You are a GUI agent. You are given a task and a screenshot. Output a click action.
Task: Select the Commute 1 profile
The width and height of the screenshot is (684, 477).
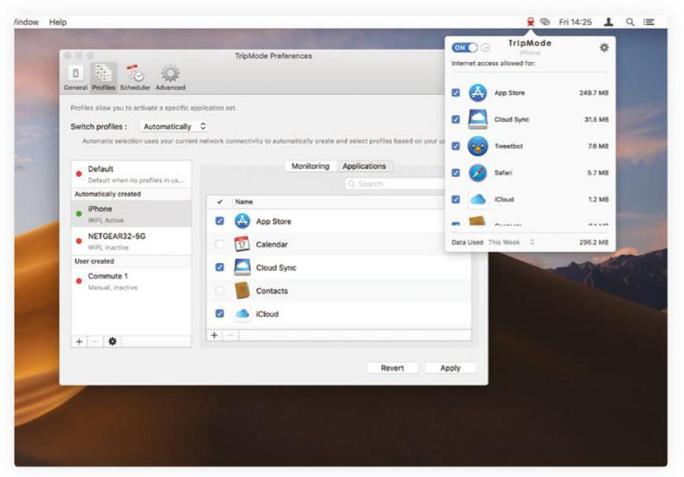131,282
